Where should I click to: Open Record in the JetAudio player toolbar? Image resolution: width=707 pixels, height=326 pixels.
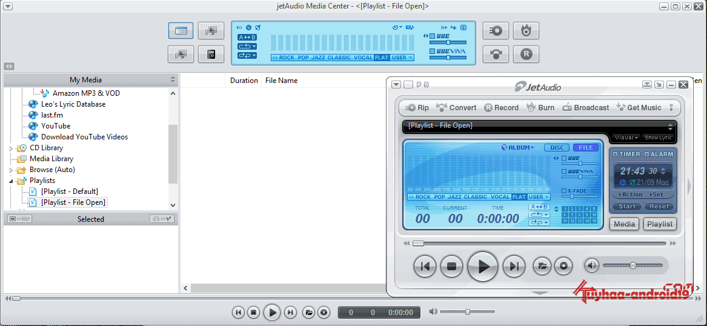click(502, 108)
